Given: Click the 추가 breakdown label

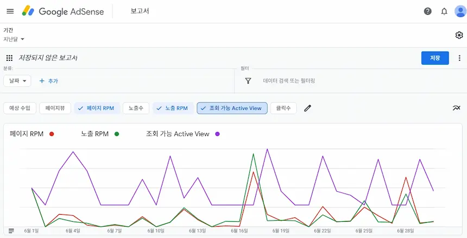Looking at the screenshot, I should 53,81.
